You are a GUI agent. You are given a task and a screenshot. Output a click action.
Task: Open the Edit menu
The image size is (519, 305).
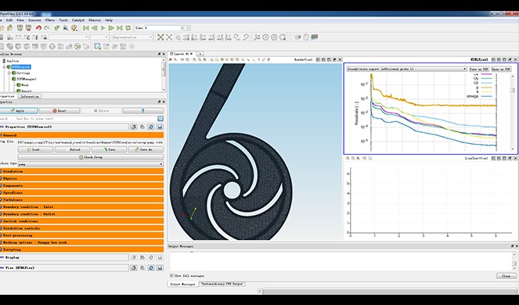9,20
